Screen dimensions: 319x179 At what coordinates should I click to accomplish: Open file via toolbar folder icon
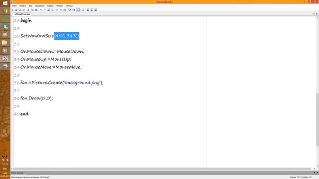point(16,10)
